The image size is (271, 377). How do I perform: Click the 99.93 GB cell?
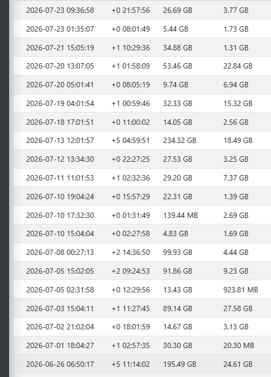[177, 252]
